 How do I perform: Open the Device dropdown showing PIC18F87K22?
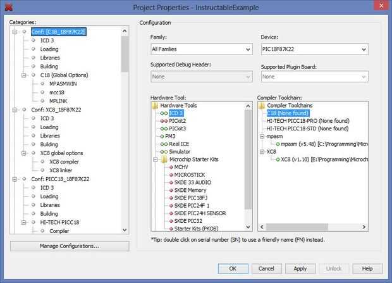(314, 49)
